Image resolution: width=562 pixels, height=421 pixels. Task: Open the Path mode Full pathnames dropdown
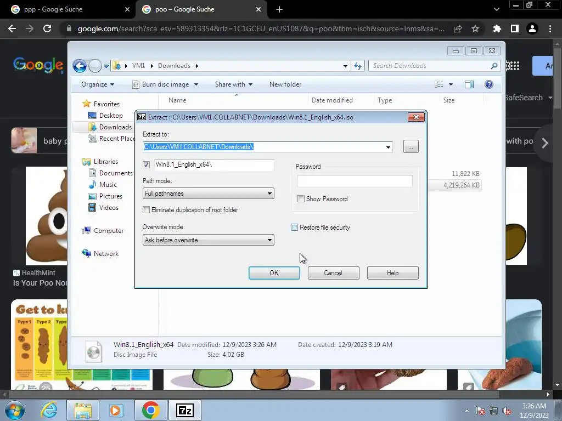[x=208, y=194]
